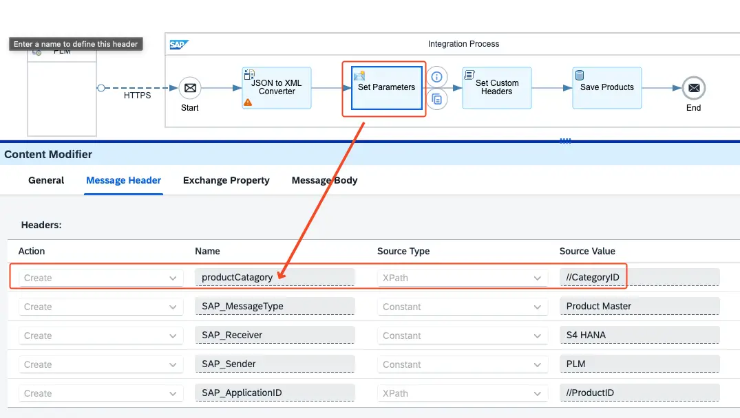Viewport: 740px width, 418px height.
Task: Open the Message Body tab
Action: point(324,180)
